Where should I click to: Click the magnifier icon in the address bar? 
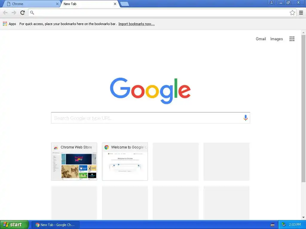coord(32,13)
